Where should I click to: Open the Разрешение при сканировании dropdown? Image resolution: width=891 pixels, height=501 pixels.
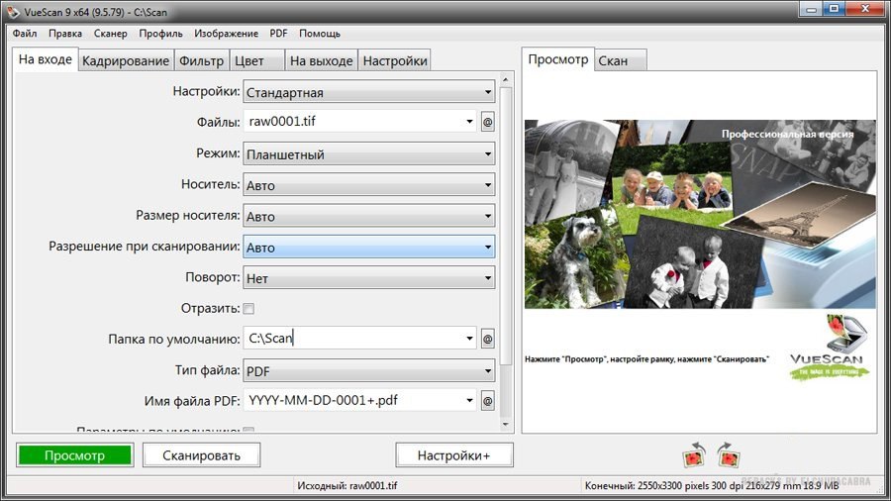(x=369, y=248)
